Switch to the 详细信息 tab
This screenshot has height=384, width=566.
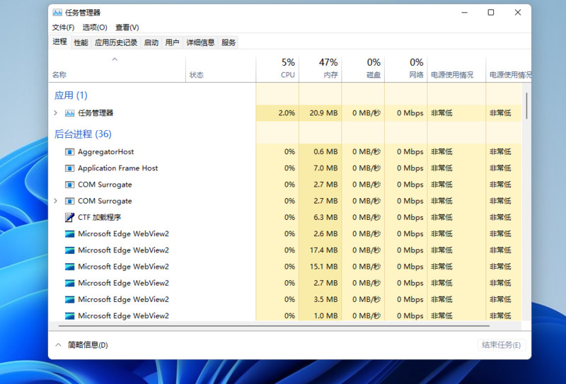200,42
